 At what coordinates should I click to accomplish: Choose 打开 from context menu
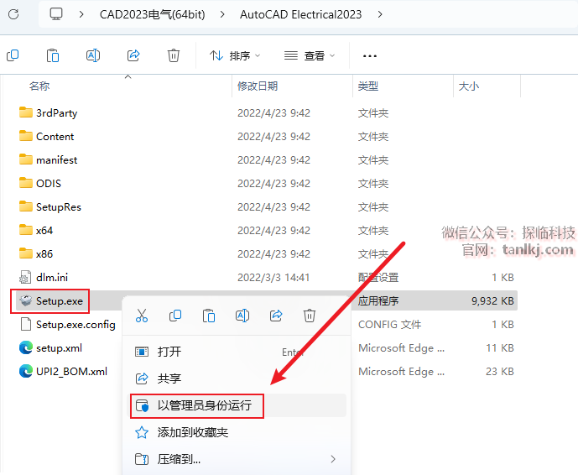pos(237,352)
